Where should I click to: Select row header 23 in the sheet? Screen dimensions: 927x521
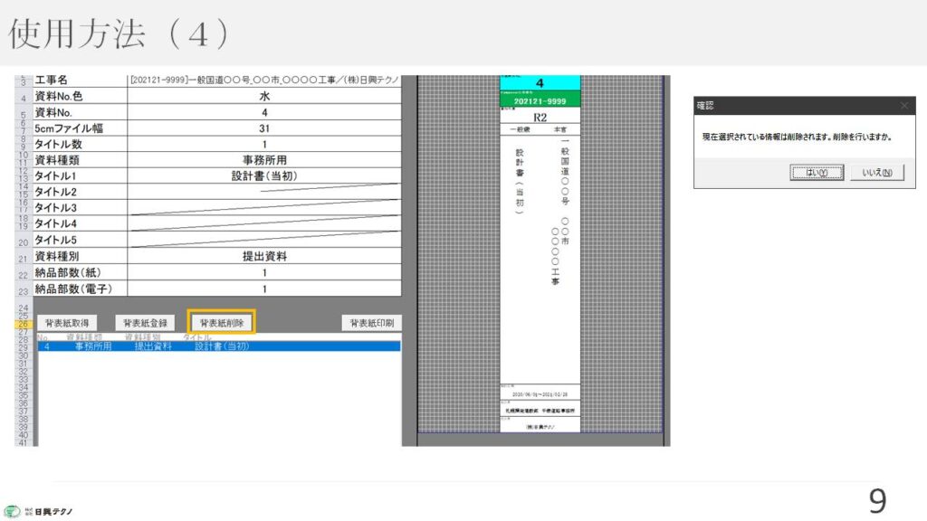click(x=23, y=290)
